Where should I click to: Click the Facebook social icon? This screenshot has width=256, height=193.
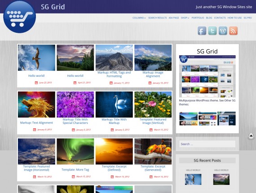[202, 31]
